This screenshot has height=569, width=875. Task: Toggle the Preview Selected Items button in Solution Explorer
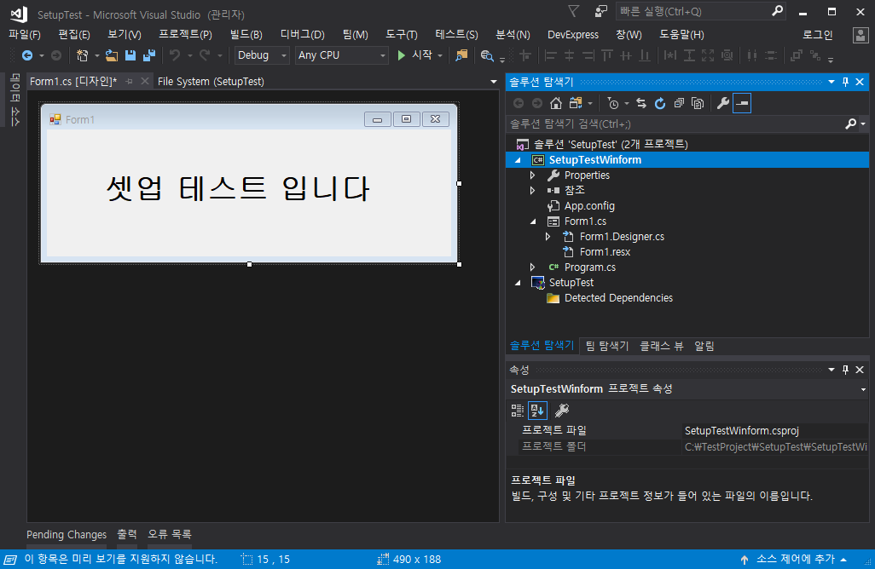[x=742, y=103]
